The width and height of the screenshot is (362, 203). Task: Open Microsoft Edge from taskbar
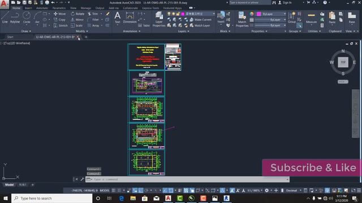tap(121, 198)
